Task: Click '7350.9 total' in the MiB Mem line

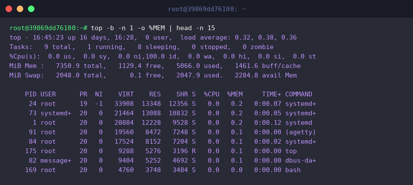Action: (79, 66)
